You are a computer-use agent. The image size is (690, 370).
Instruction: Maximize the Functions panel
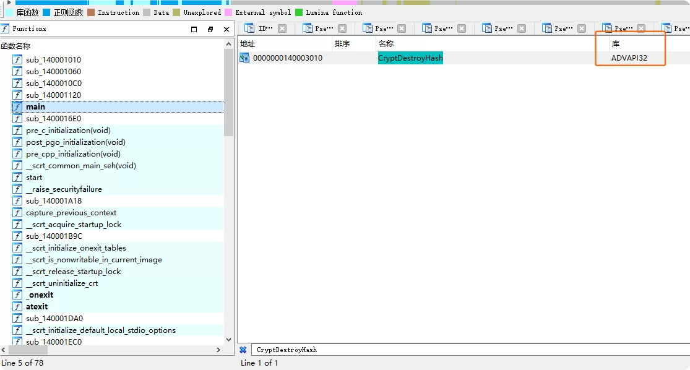coord(194,29)
